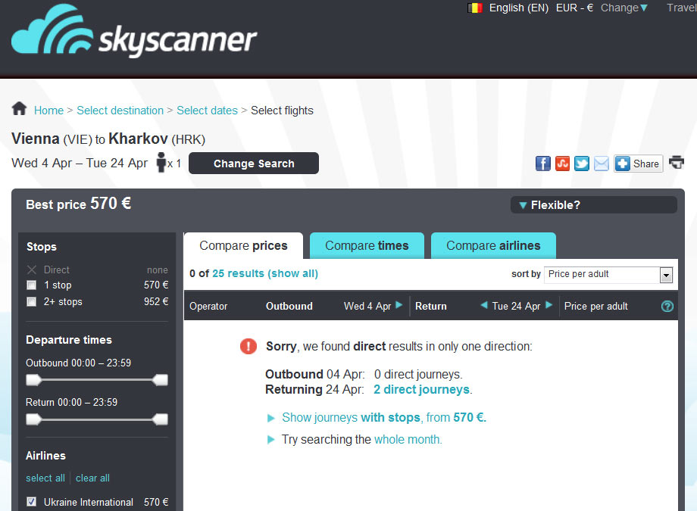Switch to Compare times tab
Screen dimensions: 697x511
pos(367,246)
